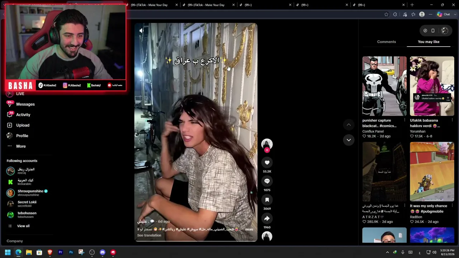Open comments via the speech bubble icon
This screenshot has width=459, height=258.
(x=267, y=181)
